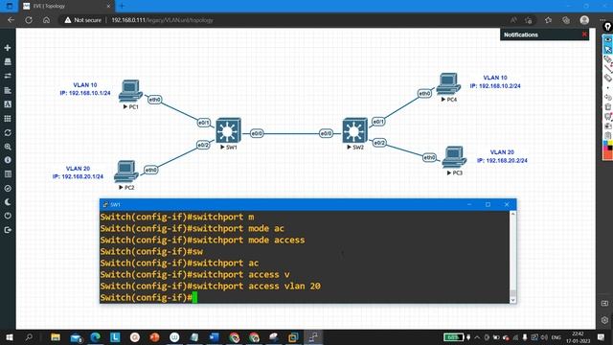
Task: Reload the page with the browser refresh button
Action: (29, 20)
